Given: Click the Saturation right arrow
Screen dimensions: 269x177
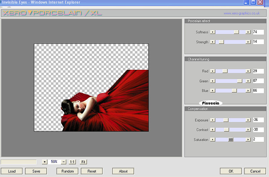Looking at the screenshot, I should click(x=248, y=140).
